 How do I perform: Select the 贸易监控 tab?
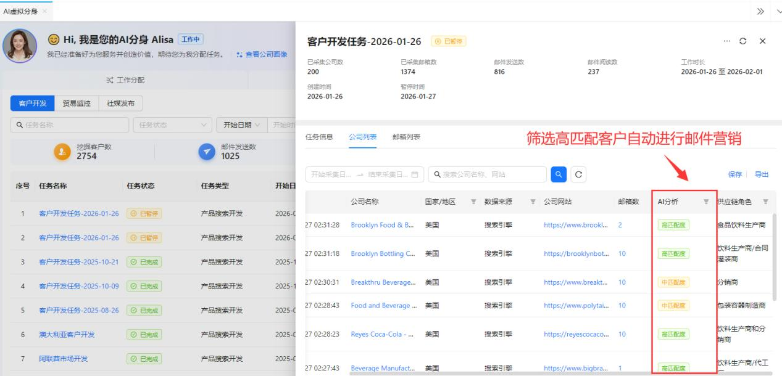[x=76, y=104]
